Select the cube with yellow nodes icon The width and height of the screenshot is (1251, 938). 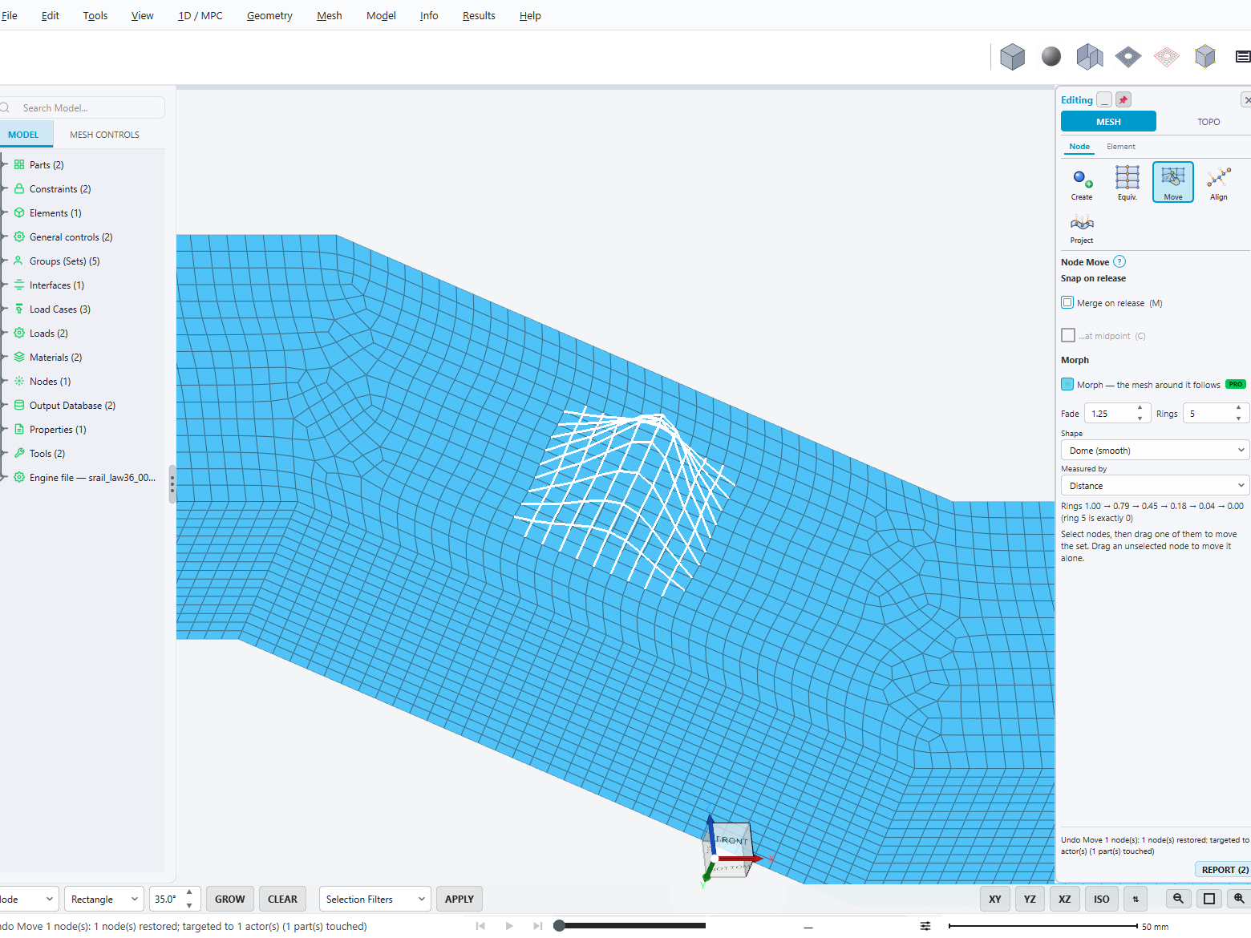coord(1204,56)
